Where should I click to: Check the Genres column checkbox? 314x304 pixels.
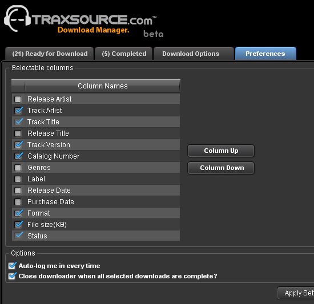(x=18, y=168)
